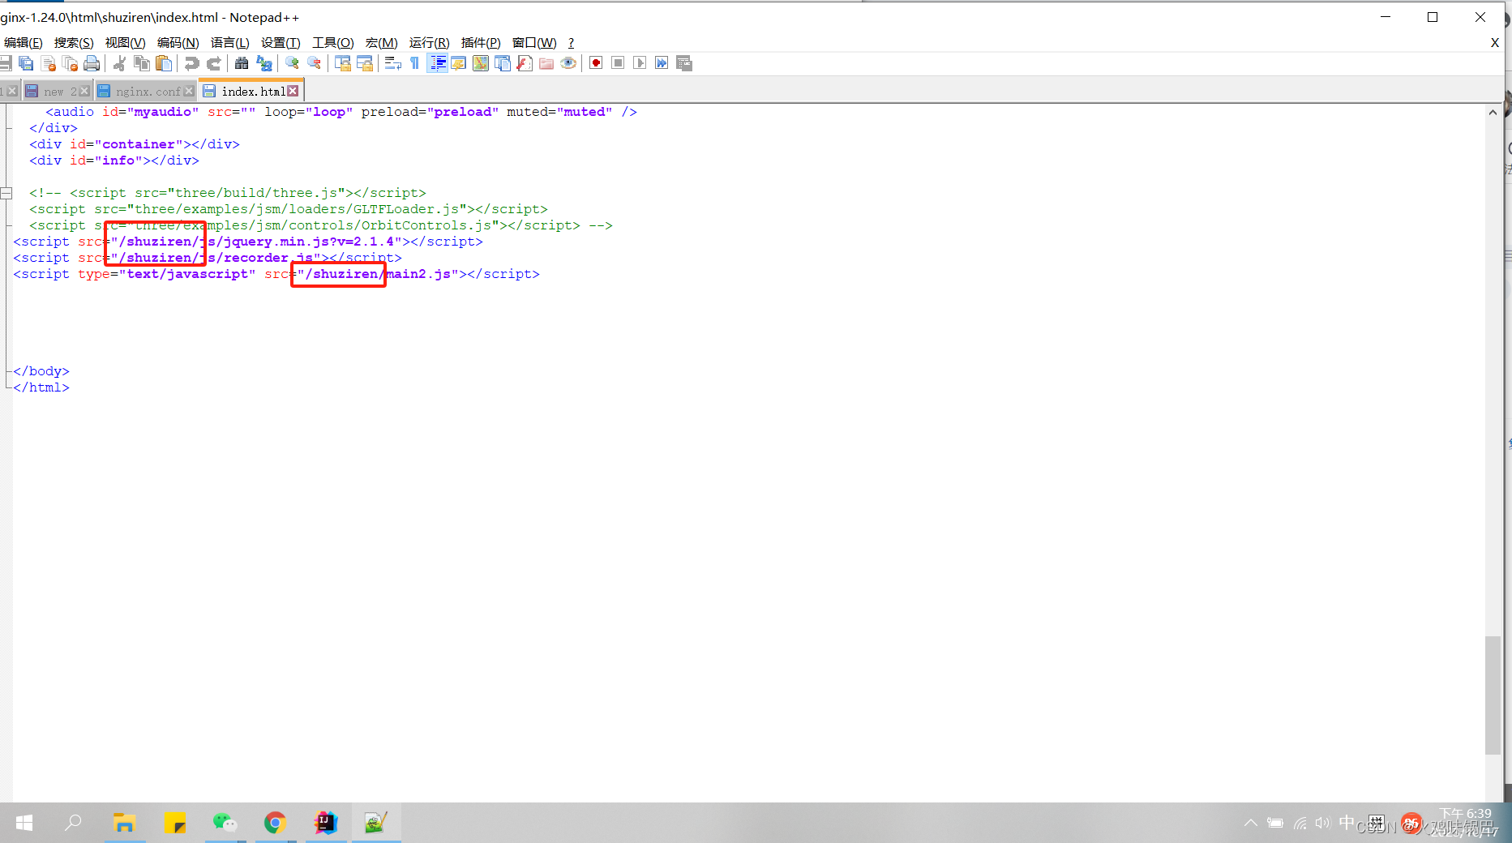
Task: Click the editor vertical scrollbar thumb
Action: 1493,695
